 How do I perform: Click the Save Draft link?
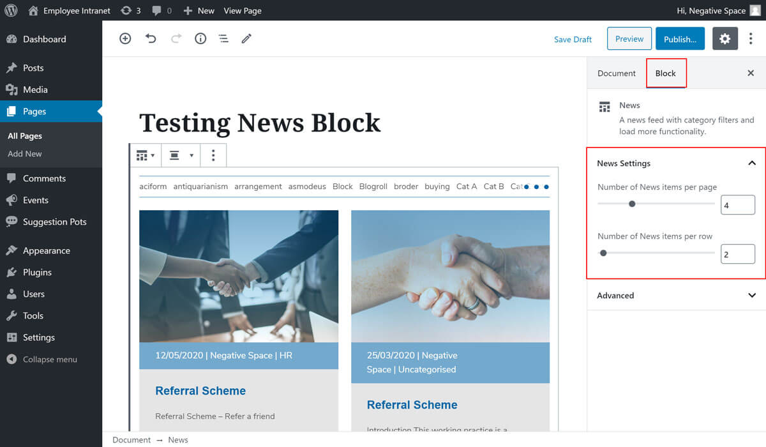pos(573,40)
